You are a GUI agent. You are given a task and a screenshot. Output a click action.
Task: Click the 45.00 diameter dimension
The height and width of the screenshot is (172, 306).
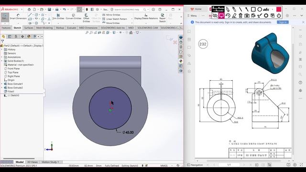click(128, 132)
